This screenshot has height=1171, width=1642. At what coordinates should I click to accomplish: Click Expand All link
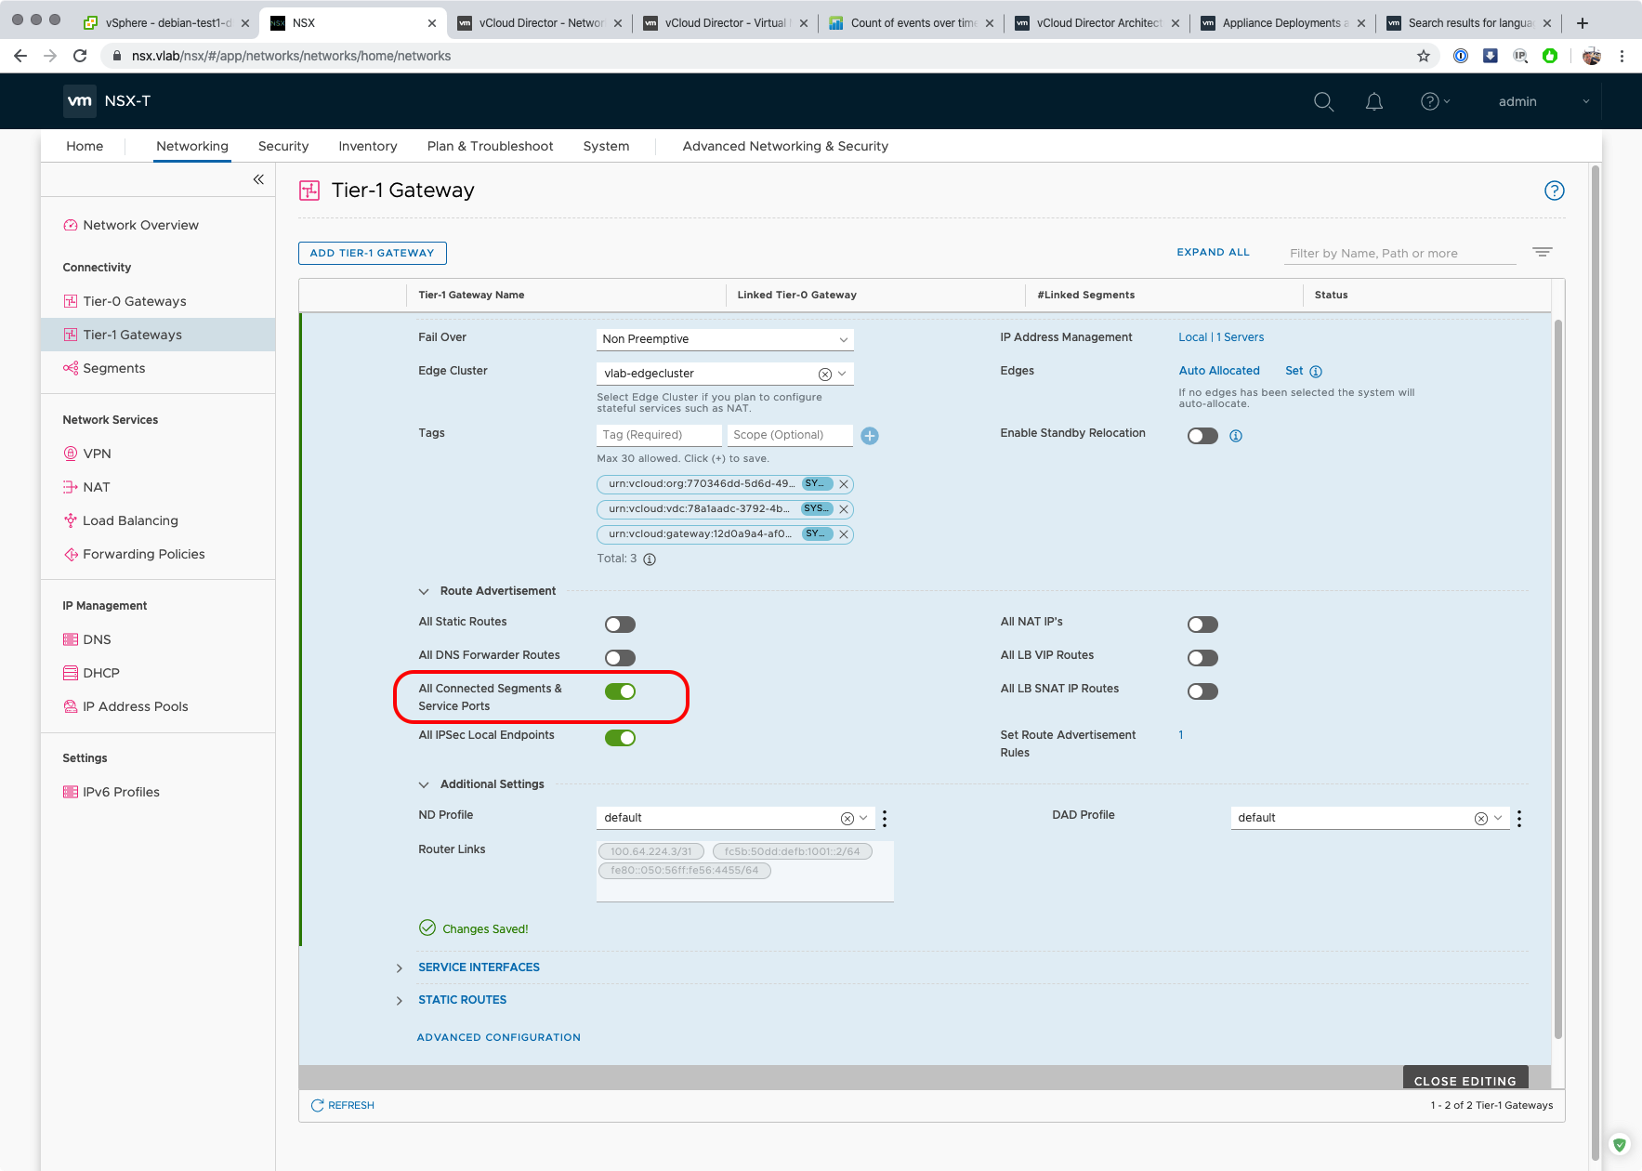[1213, 252]
